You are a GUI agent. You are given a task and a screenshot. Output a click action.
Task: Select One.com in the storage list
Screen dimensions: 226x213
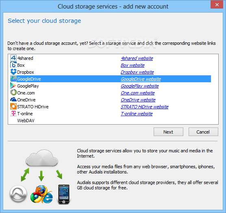point(26,93)
